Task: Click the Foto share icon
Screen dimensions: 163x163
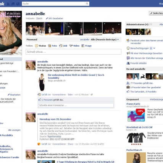Action: pos(50,46)
